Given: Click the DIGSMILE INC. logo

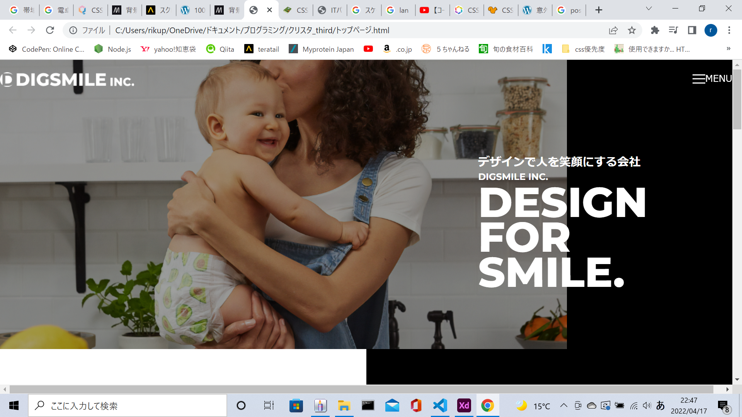Looking at the screenshot, I should tap(68, 80).
